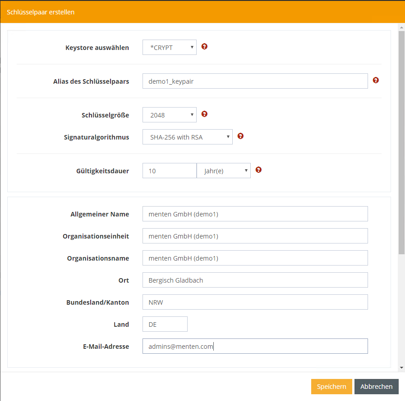Image resolution: width=405 pixels, height=401 pixels.
Task: Click help icon next to Gültigkeitsdauer
Action: click(258, 170)
